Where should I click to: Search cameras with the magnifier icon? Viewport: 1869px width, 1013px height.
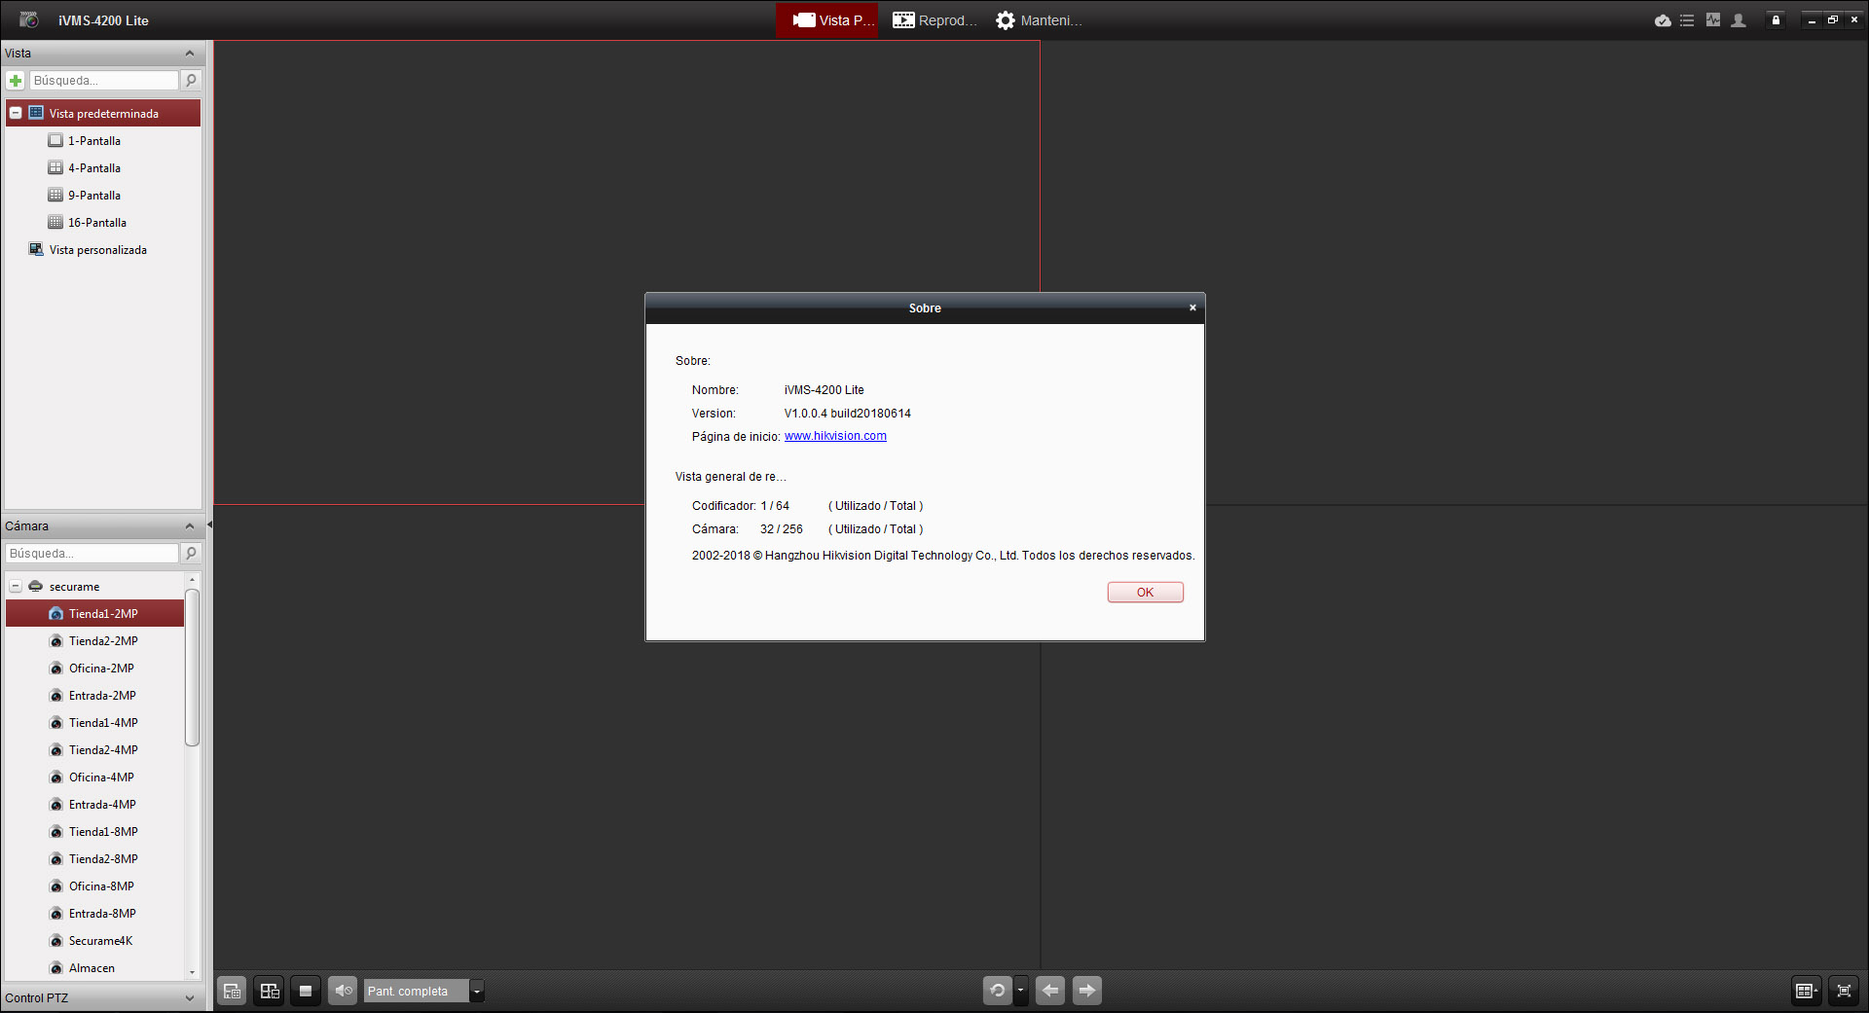(191, 554)
